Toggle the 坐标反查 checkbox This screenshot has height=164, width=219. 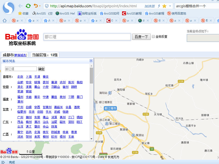coord(153,37)
